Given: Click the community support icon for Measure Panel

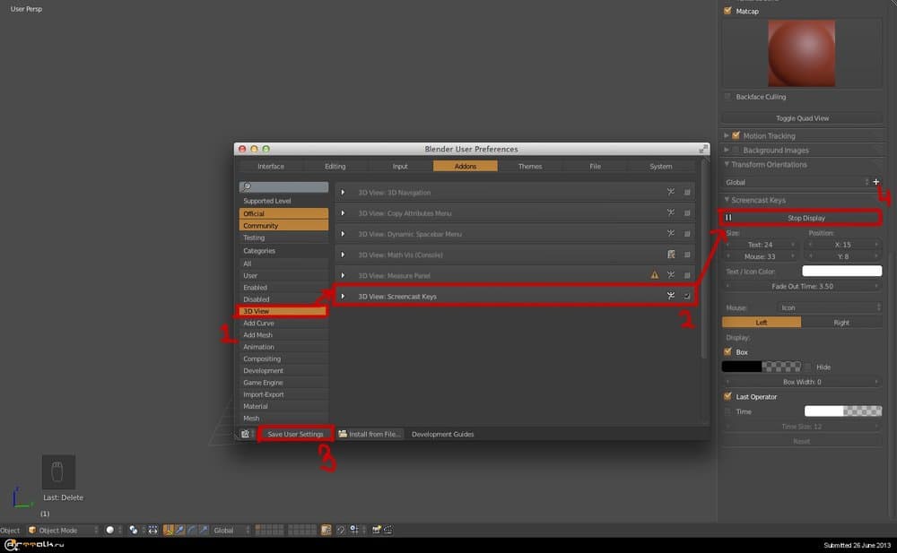Looking at the screenshot, I should coord(670,275).
